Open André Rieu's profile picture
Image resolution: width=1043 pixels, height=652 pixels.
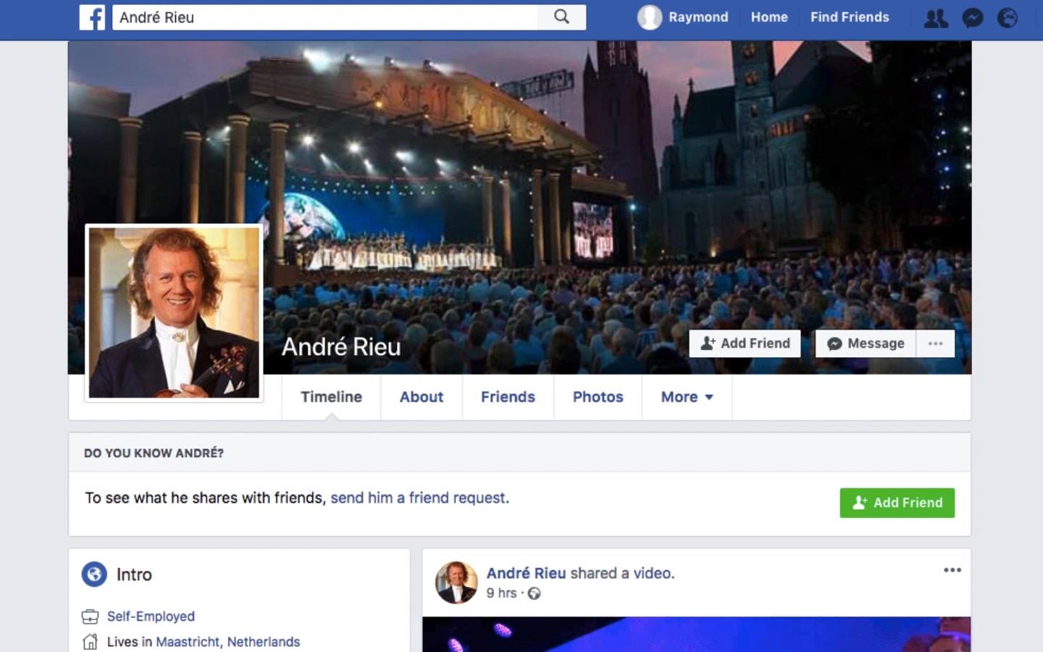[174, 313]
